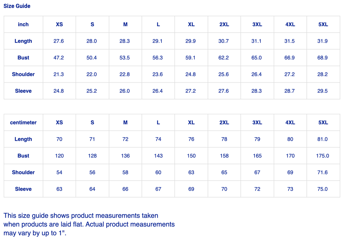Select the 21.3 shoulder value for XS

pos(58,74)
